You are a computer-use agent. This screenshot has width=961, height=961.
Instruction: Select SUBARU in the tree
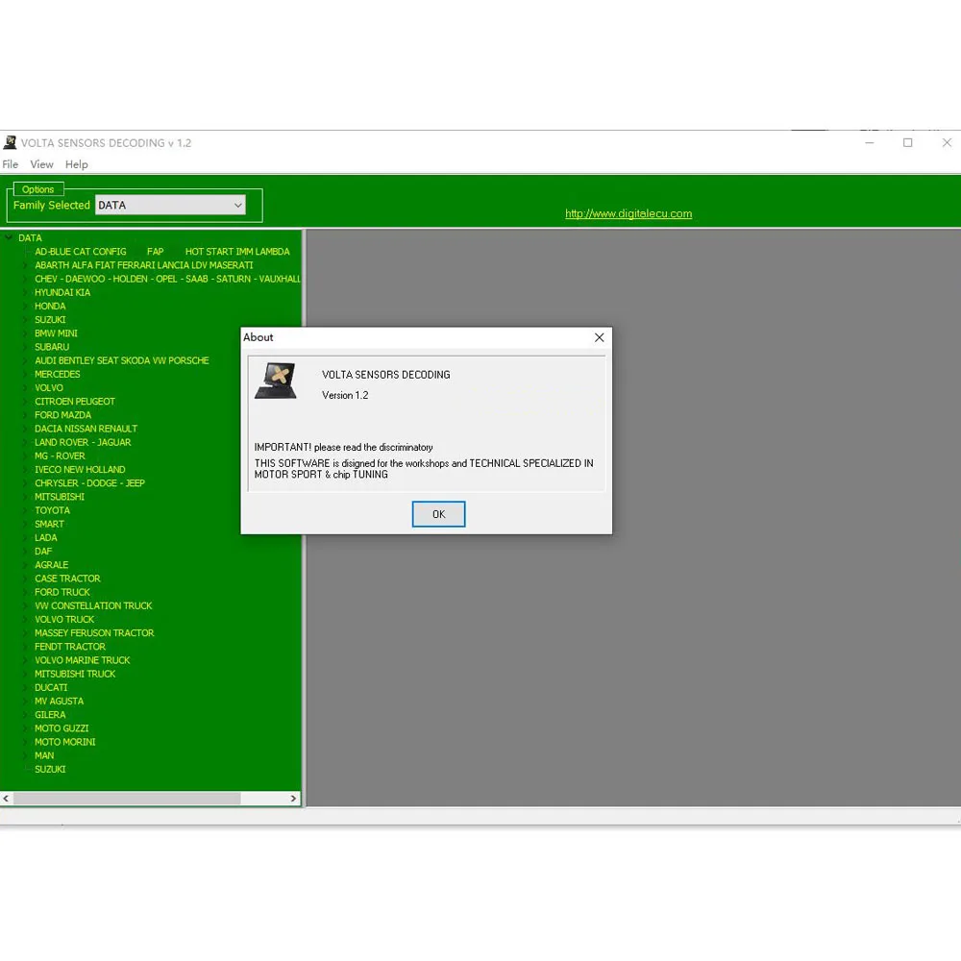point(52,347)
